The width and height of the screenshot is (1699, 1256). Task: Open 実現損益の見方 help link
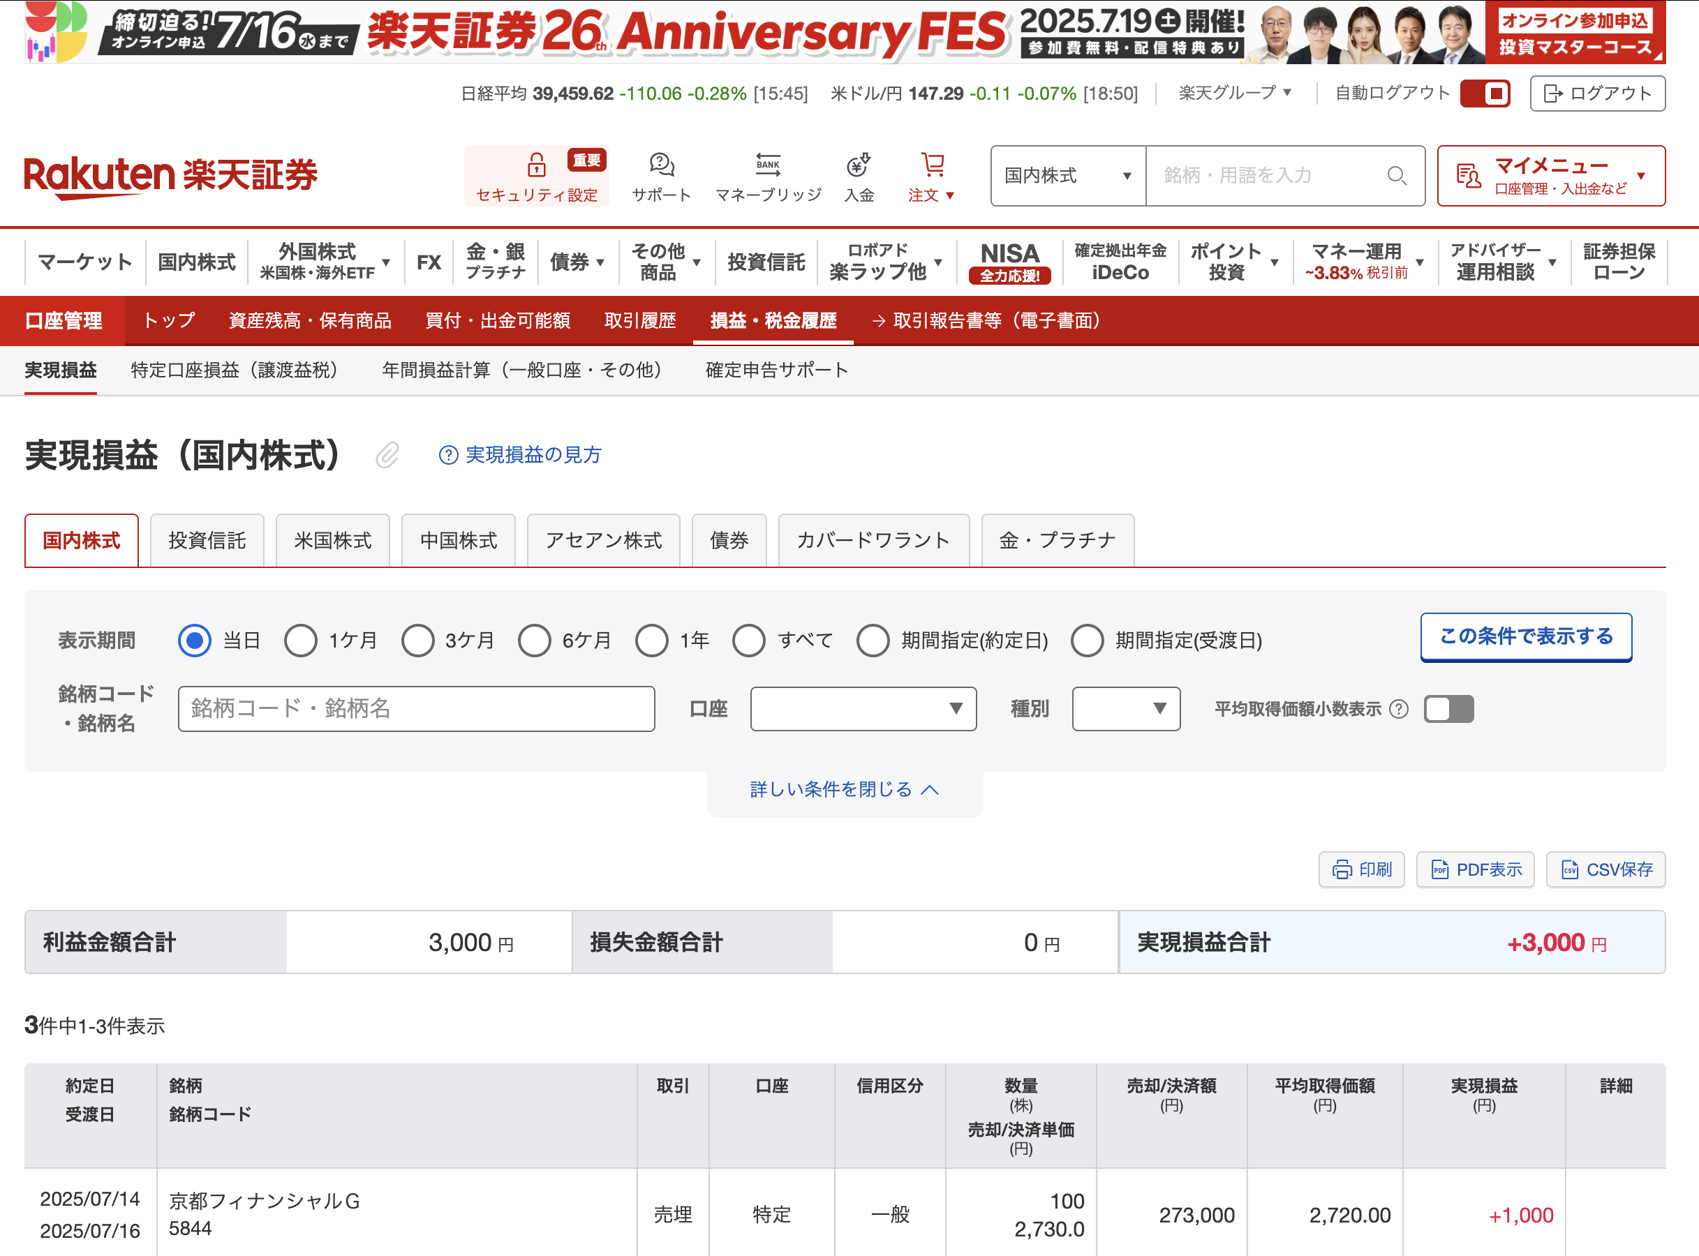520,455
